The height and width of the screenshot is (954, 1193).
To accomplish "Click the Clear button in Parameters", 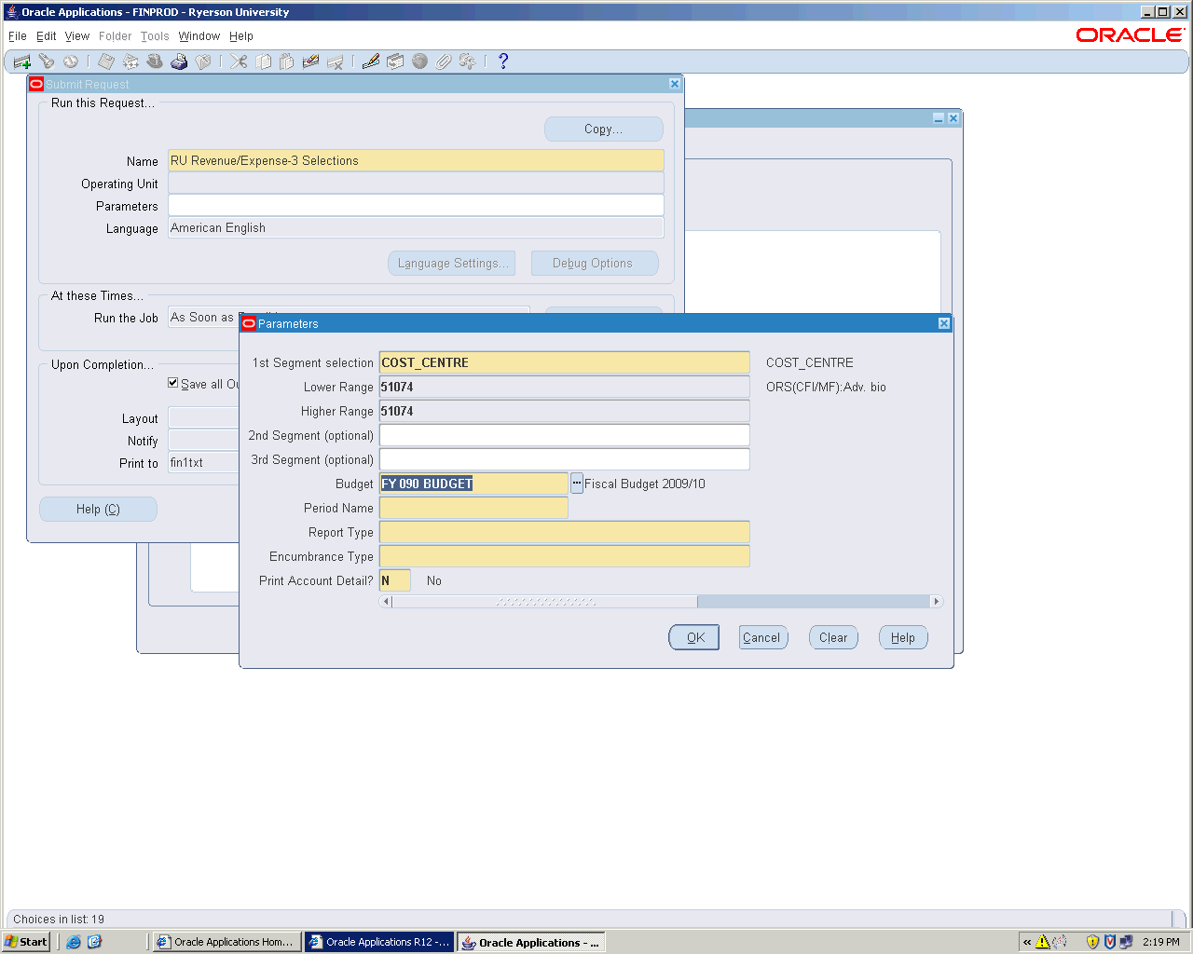I will tap(833, 638).
